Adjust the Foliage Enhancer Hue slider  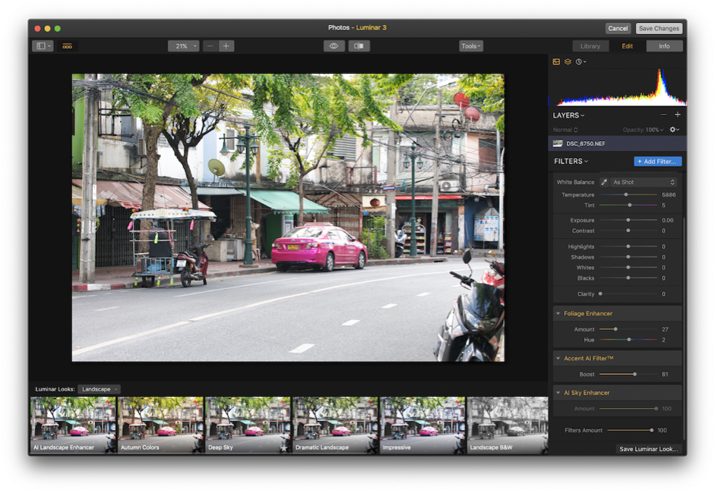628,340
